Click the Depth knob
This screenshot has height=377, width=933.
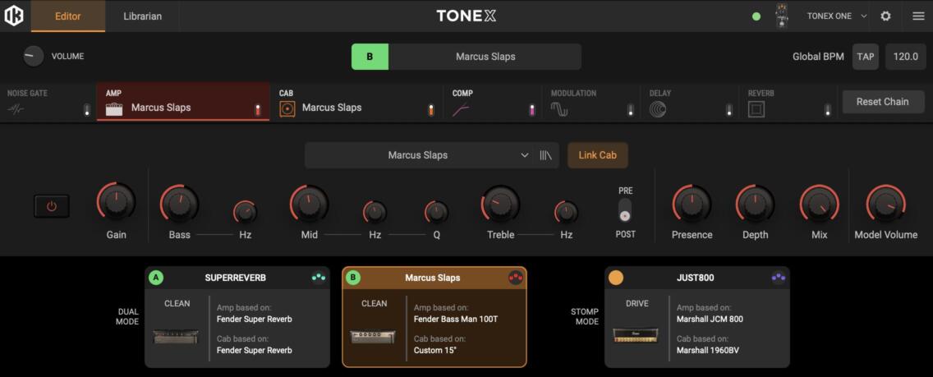pyautogui.click(x=755, y=204)
